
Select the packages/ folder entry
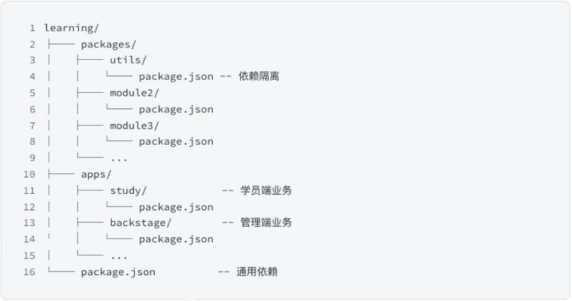108,45
